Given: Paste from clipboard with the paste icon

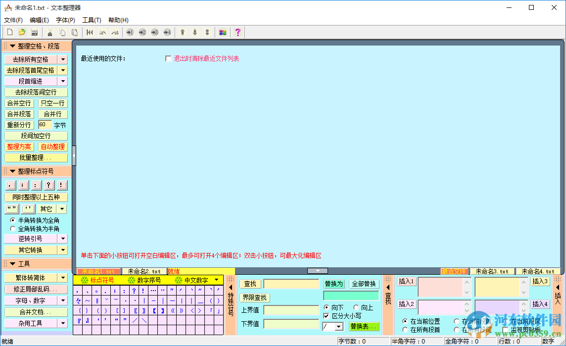Looking at the screenshot, I should 75,32.
